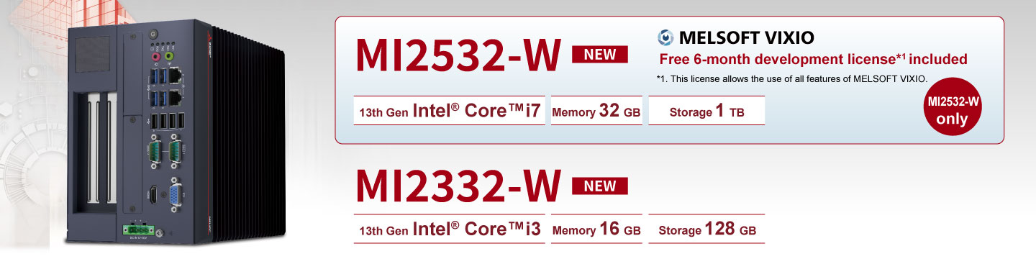Select the 13th Gen Intel Core i3 spec
The width and height of the screenshot is (1036, 259).
coord(450,230)
